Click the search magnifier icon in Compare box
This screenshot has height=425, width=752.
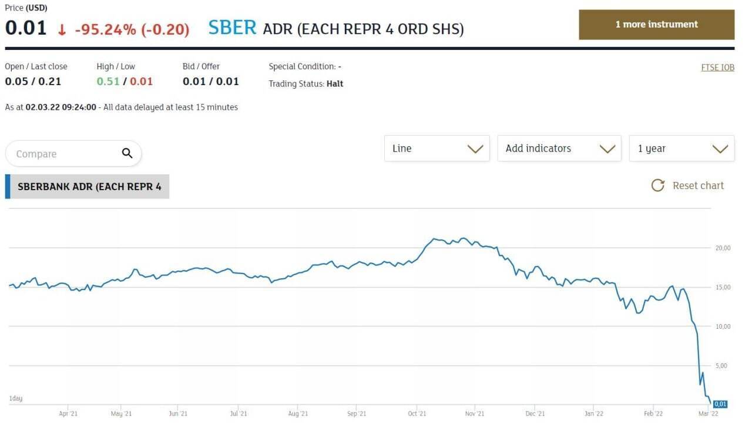pyautogui.click(x=127, y=154)
